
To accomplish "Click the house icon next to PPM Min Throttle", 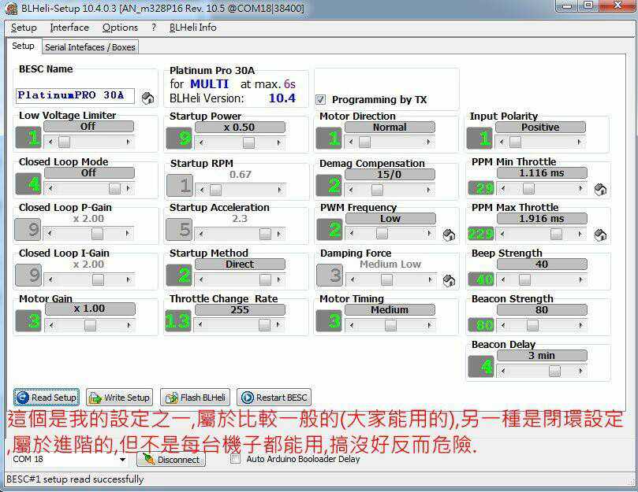I will coord(599,190).
